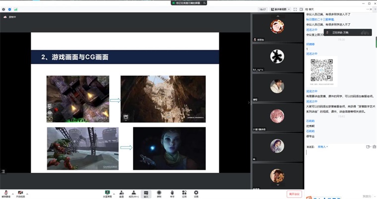This screenshot has width=377, height=199.
Task: Start 录制 recording
Action: [159, 194]
